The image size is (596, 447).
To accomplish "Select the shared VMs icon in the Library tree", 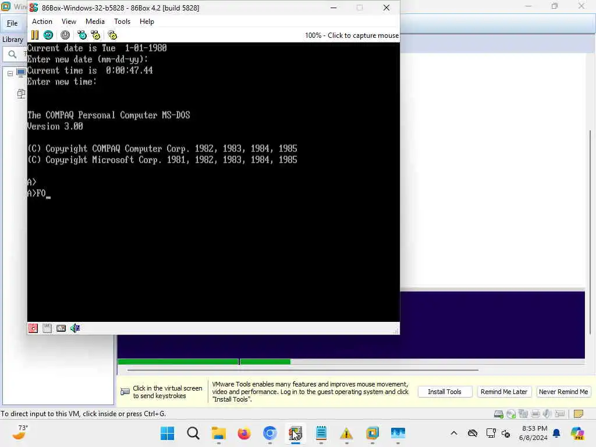I will [x=22, y=94].
